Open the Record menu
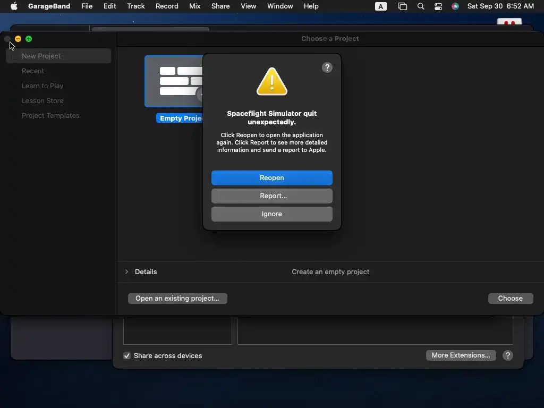Image resolution: width=544 pixels, height=408 pixels. (167, 6)
